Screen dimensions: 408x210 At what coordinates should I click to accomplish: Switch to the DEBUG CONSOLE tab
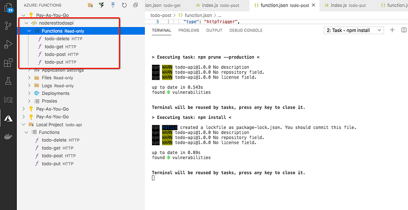[x=246, y=31]
